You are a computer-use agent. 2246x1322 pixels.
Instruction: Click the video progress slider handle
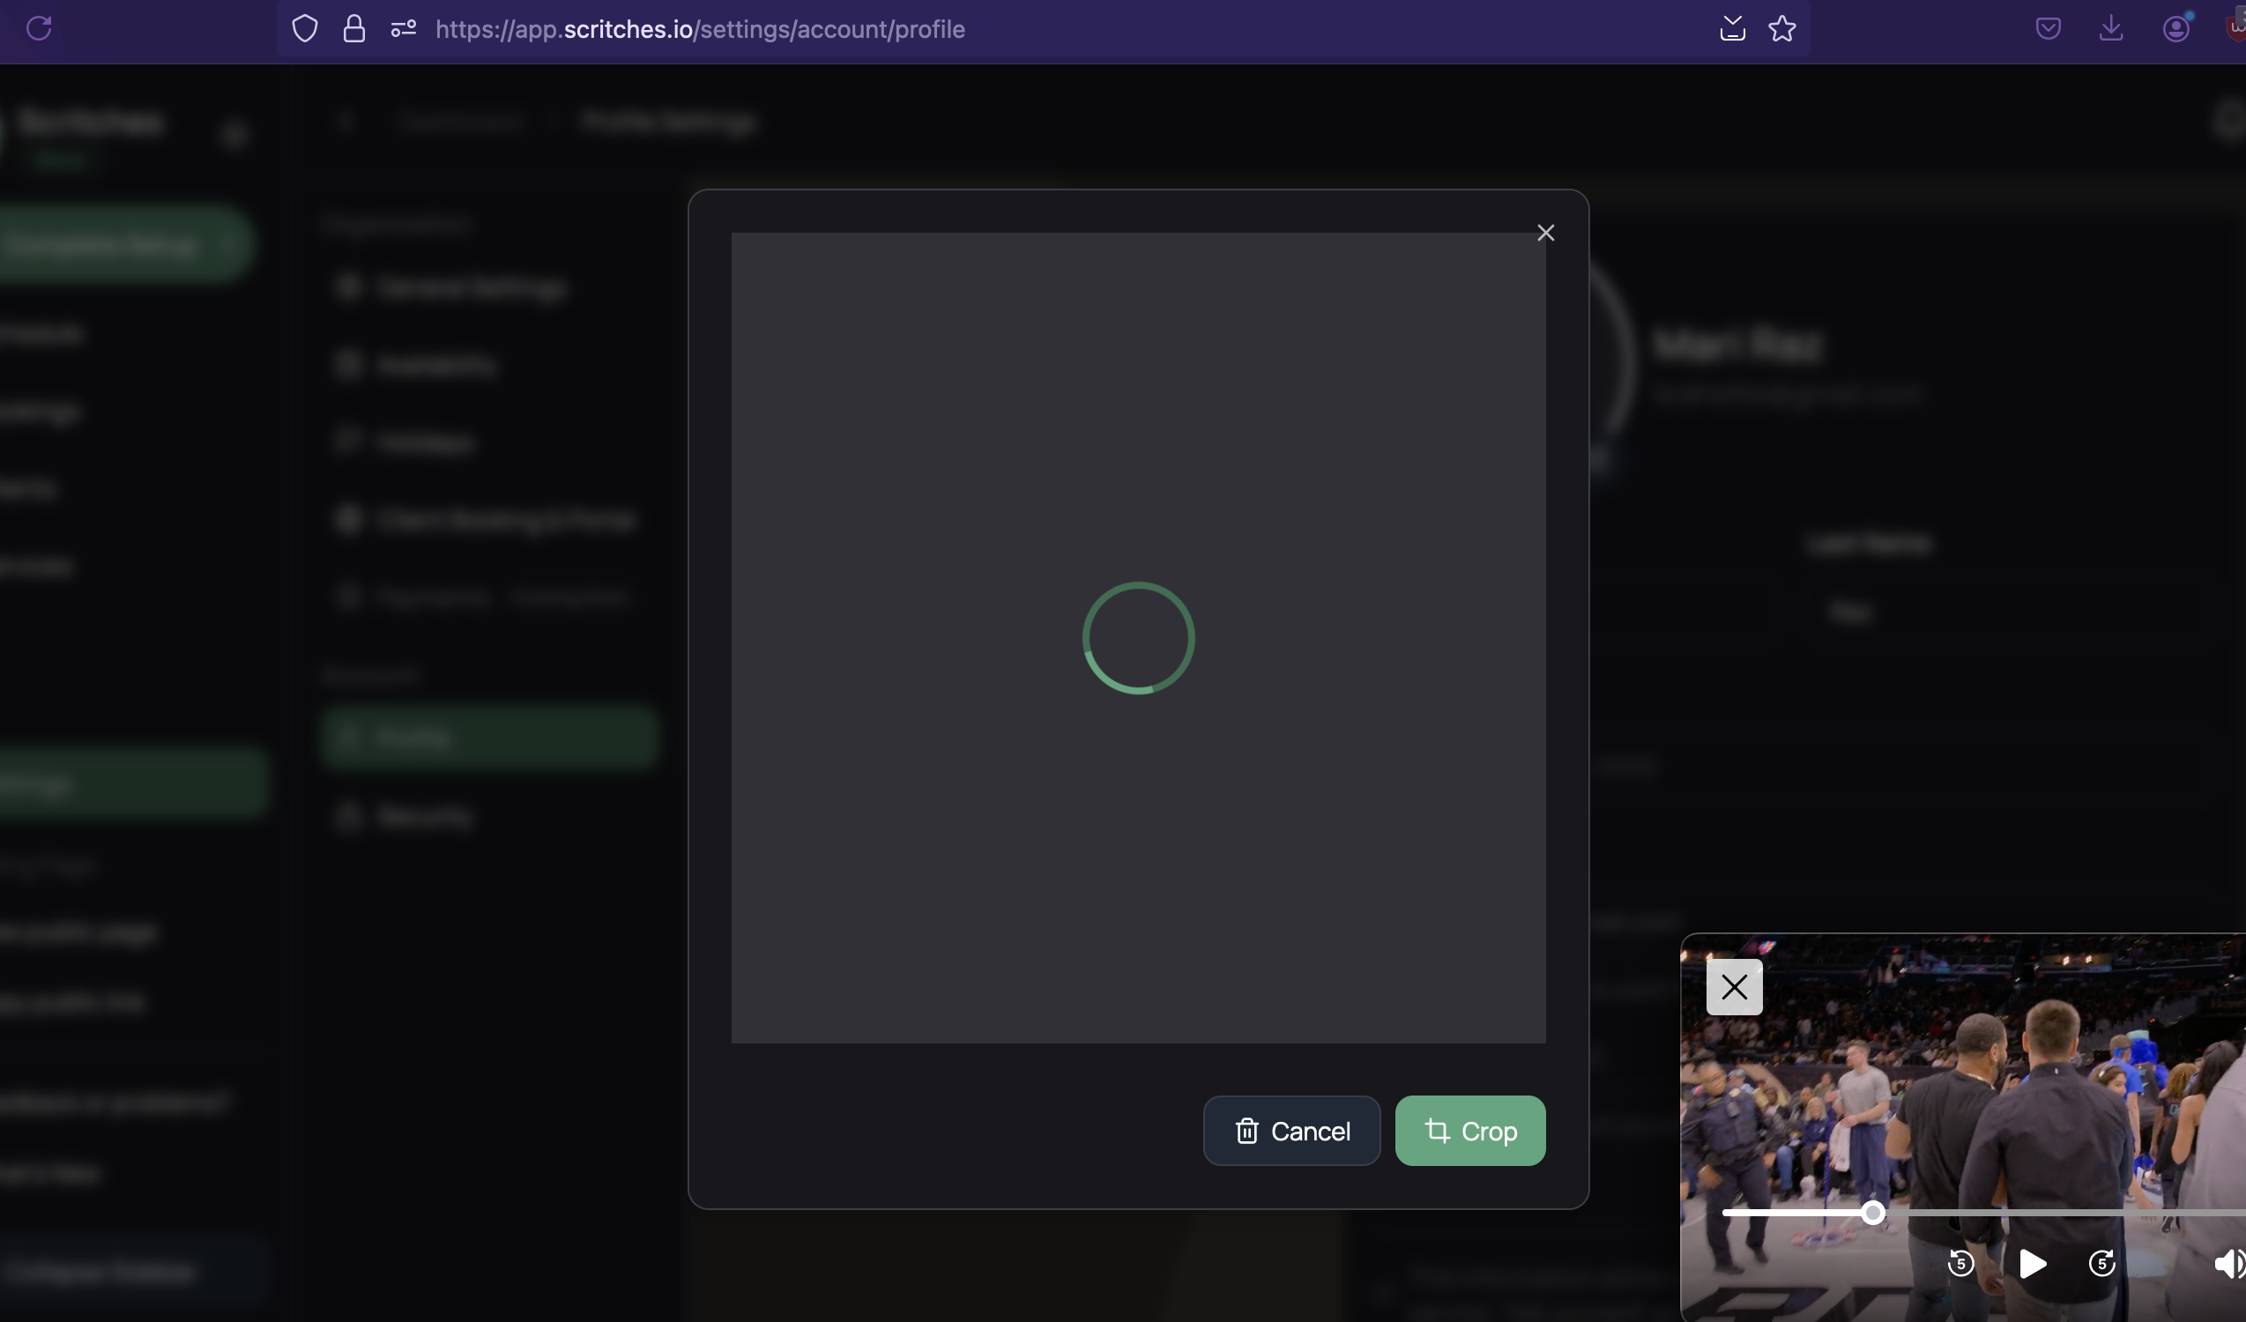click(x=1873, y=1213)
